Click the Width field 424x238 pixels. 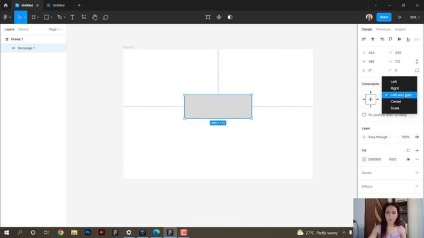tap(374, 61)
